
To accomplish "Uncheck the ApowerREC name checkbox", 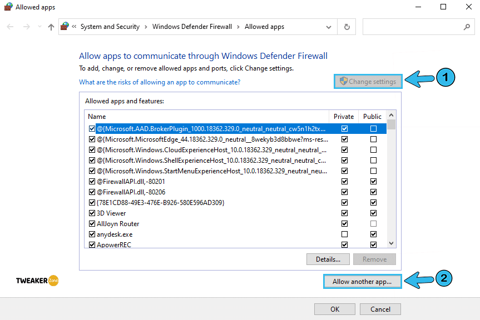I will point(92,245).
